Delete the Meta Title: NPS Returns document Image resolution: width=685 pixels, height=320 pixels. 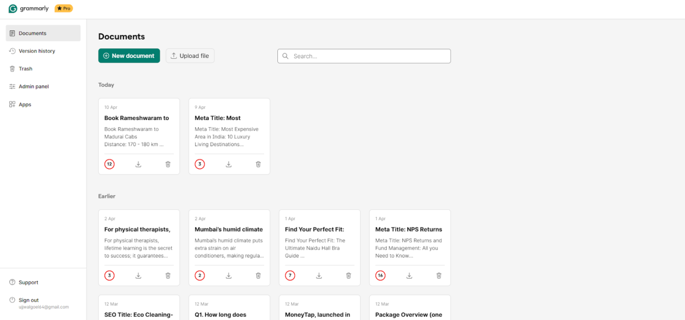click(439, 276)
